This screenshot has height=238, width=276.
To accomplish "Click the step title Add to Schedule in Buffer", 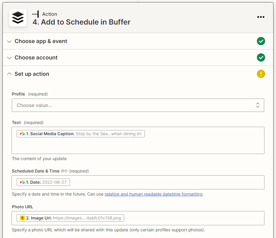I will pyautogui.click(x=81, y=22).
